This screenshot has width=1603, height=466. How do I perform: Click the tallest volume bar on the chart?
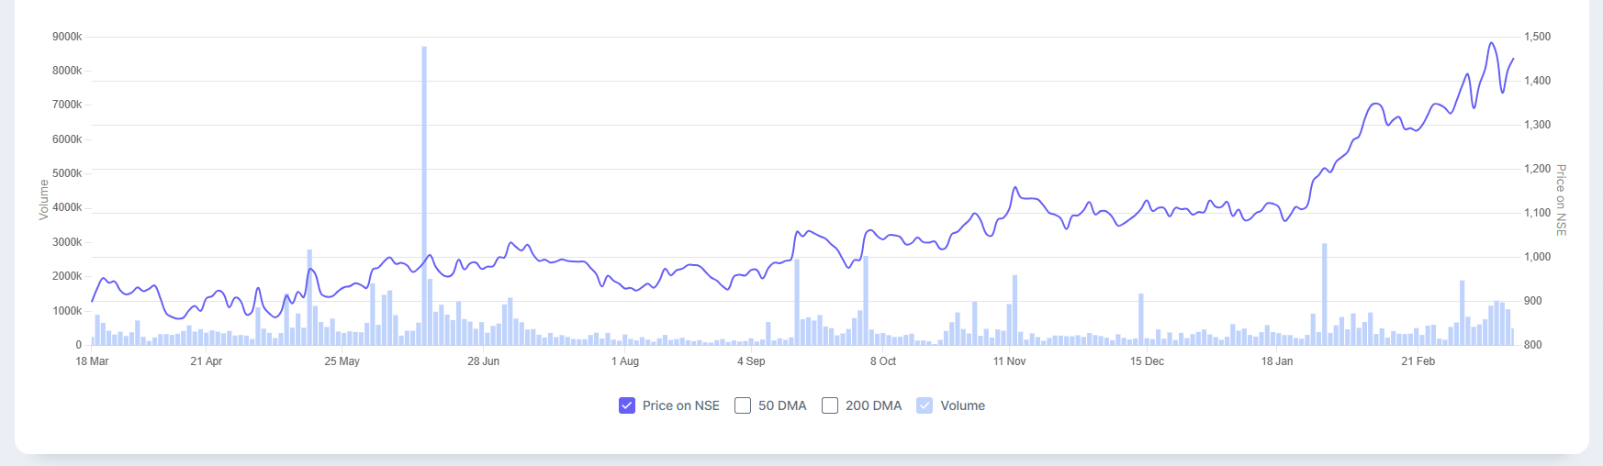pyautogui.click(x=424, y=183)
